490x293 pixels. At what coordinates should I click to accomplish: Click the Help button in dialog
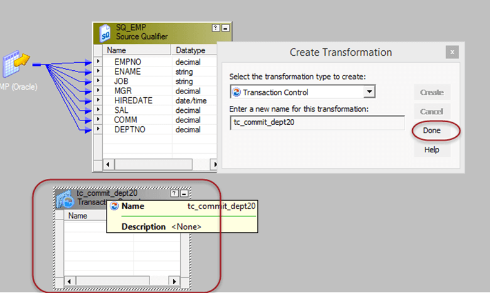[432, 150]
